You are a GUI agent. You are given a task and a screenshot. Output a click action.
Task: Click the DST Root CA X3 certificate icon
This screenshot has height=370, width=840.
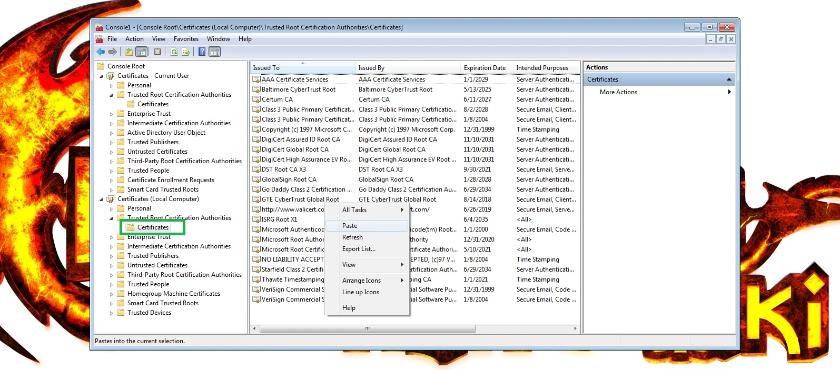tap(256, 169)
